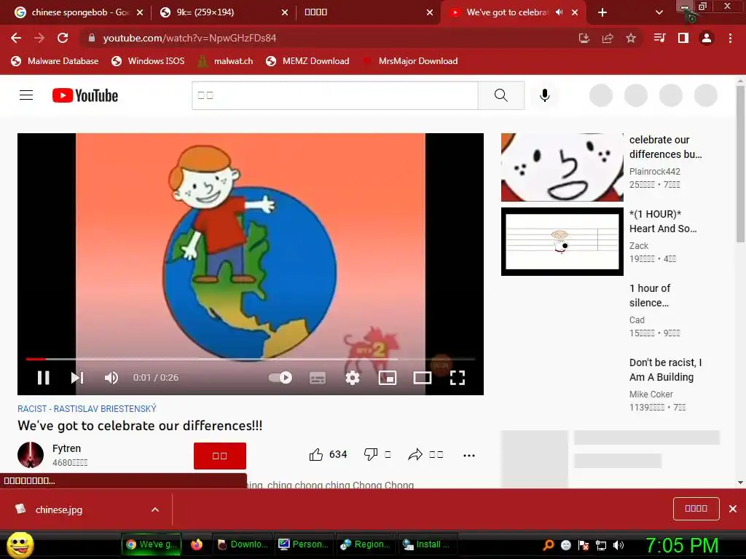Pause the video playback
Viewport: 746px width, 559px height.
coord(43,378)
